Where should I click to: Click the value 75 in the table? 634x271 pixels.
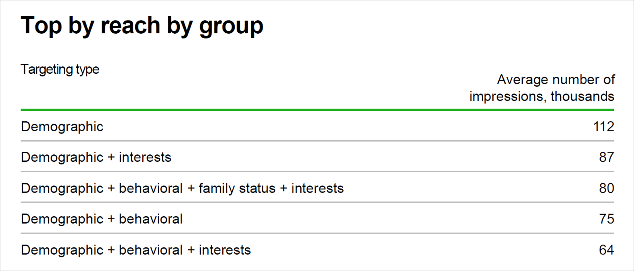coord(606,219)
